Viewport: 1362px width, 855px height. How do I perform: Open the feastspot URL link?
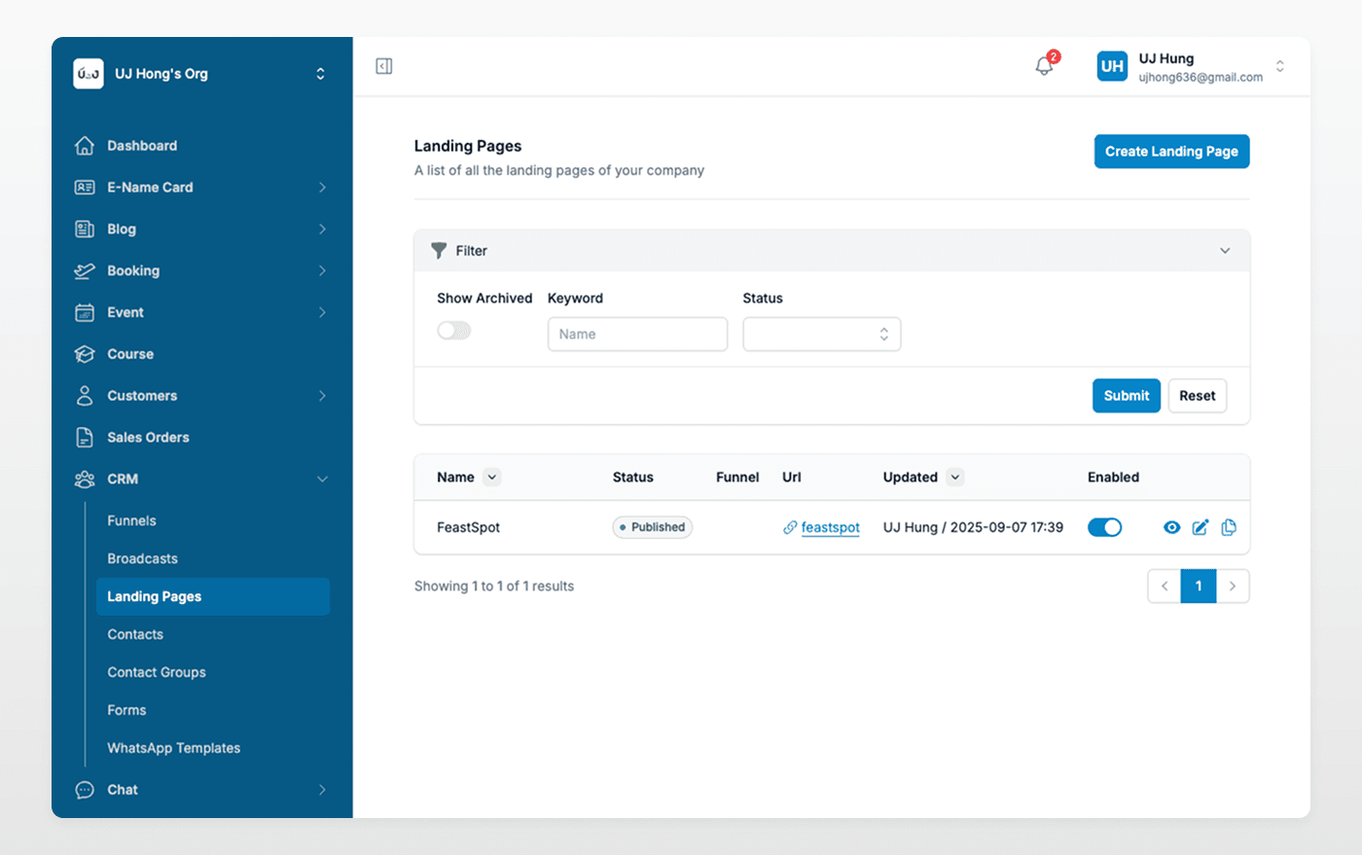(x=830, y=527)
